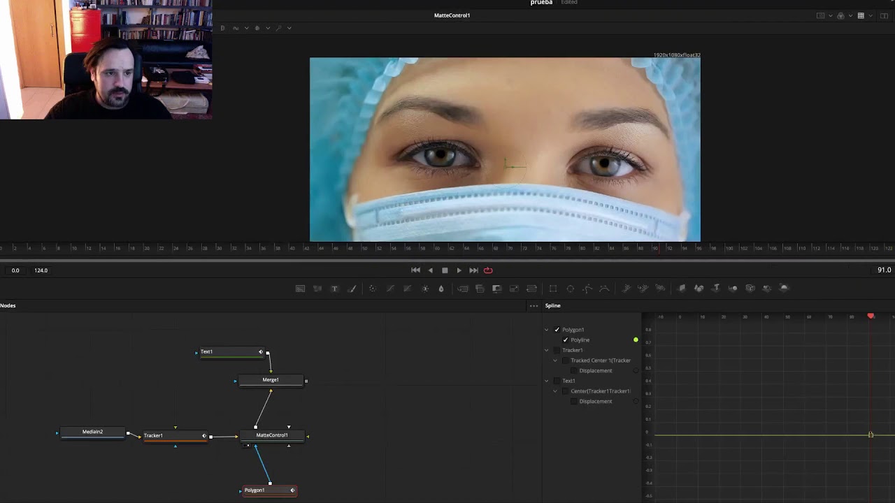Click render end field 124.0
Image resolution: width=895 pixels, height=503 pixels.
(x=41, y=270)
